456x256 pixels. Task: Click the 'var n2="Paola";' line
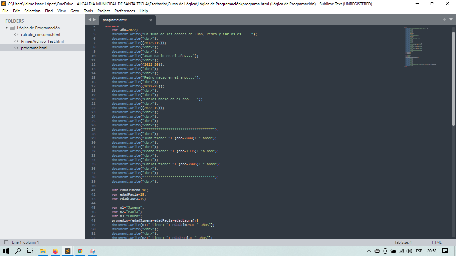click(127, 212)
